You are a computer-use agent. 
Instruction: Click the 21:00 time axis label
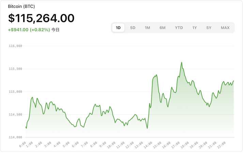[212, 145]
